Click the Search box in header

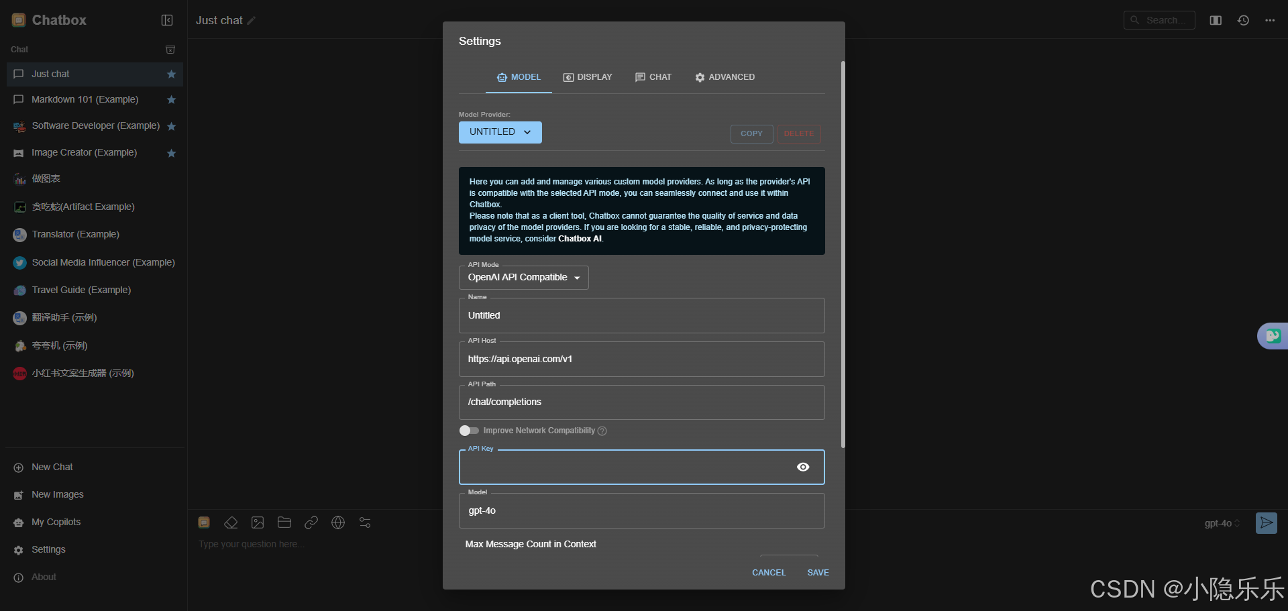click(1159, 20)
